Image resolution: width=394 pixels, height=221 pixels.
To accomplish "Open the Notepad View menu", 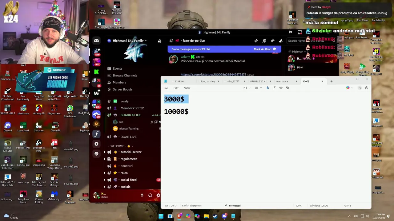I will pos(187,88).
